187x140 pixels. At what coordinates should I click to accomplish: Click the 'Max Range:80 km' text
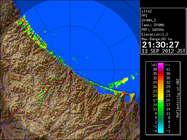(157, 39)
